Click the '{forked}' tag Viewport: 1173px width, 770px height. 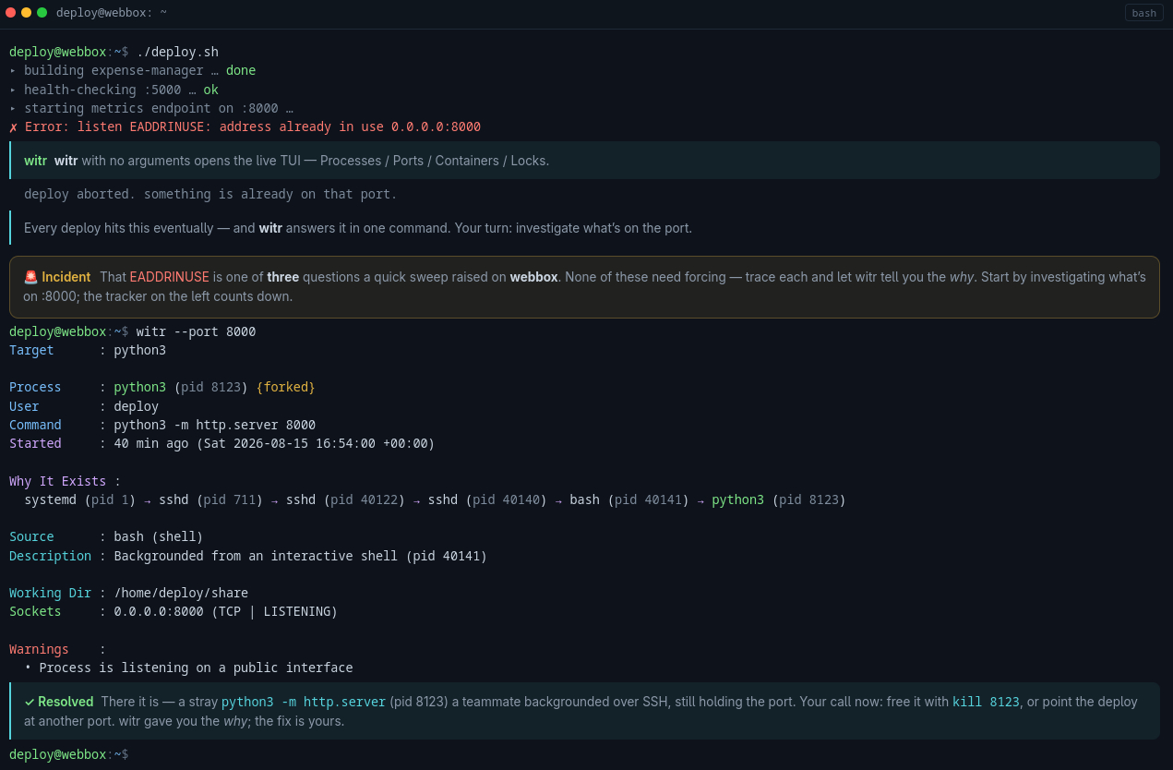point(286,387)
